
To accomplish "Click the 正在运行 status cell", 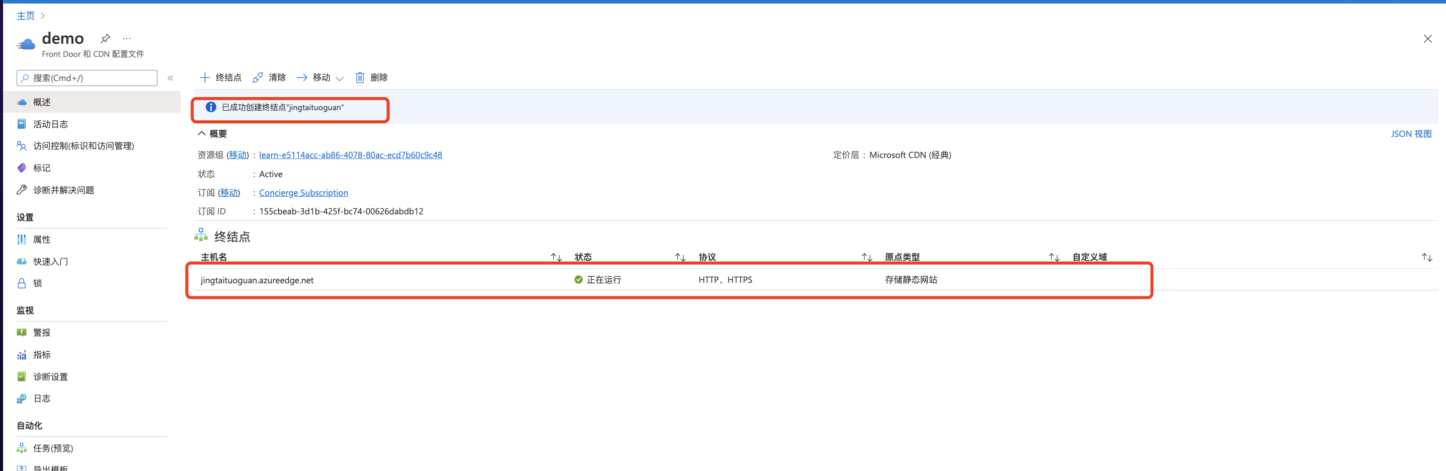I will pos(598,280).
